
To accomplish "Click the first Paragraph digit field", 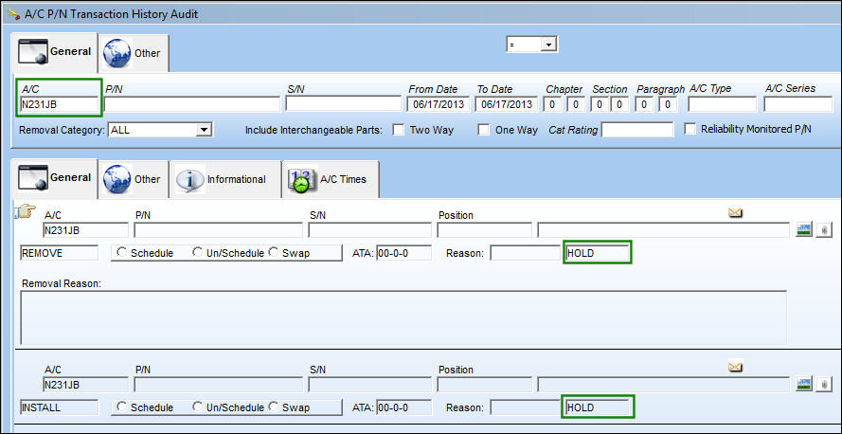I will 643,104.
